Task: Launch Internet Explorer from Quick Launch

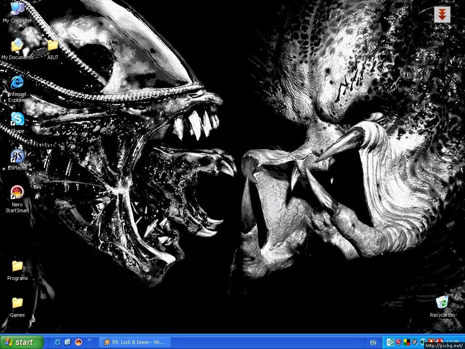Action: click(57, 342)
